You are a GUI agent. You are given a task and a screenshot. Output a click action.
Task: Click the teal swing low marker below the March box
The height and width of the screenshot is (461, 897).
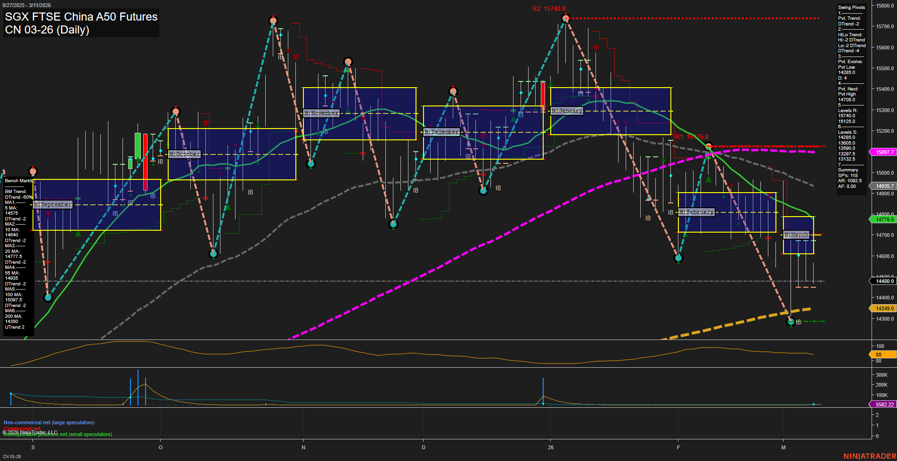pyautogui.click(x=791, y=322)
